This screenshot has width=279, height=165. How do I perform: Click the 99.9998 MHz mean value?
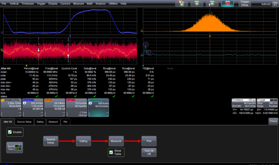coord(51,72)
